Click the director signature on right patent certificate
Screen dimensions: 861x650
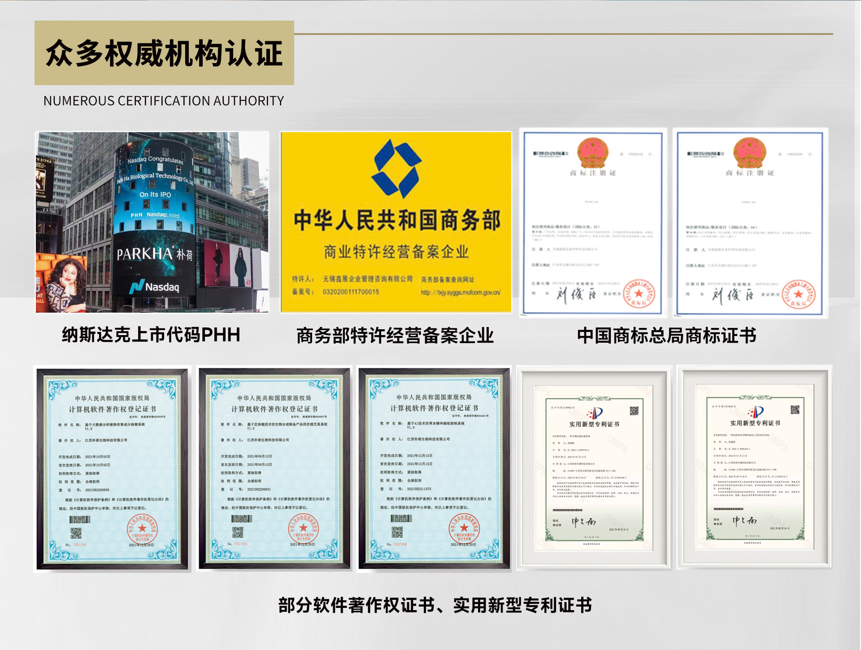744,520
